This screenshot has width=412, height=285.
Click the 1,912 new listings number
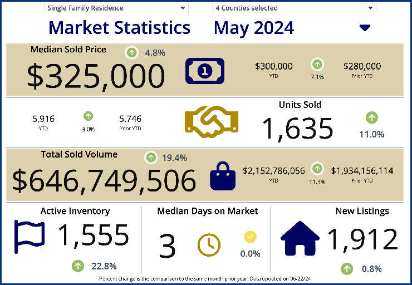[x=362, y=239]
